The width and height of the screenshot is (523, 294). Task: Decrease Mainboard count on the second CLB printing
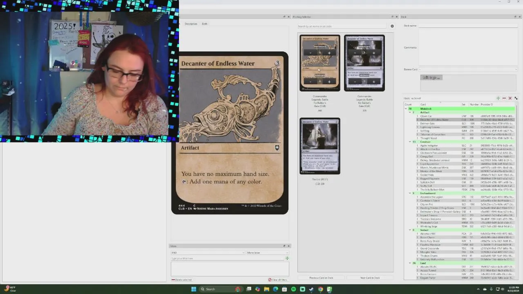(355, 53)
